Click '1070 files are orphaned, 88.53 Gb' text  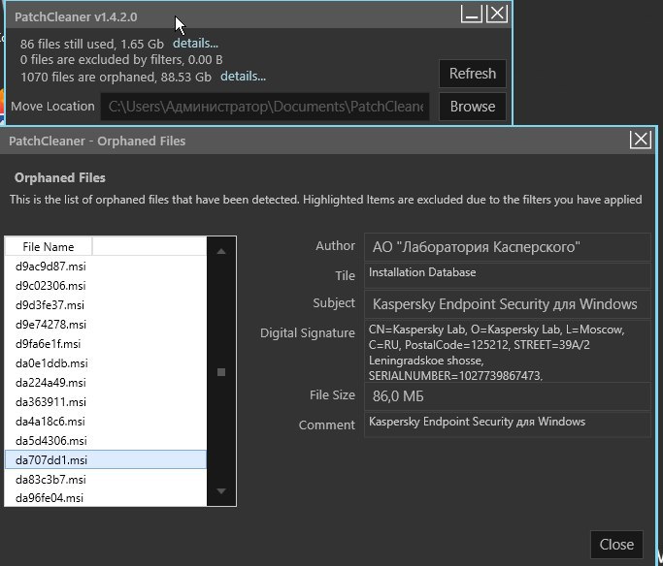coord(116,78)
